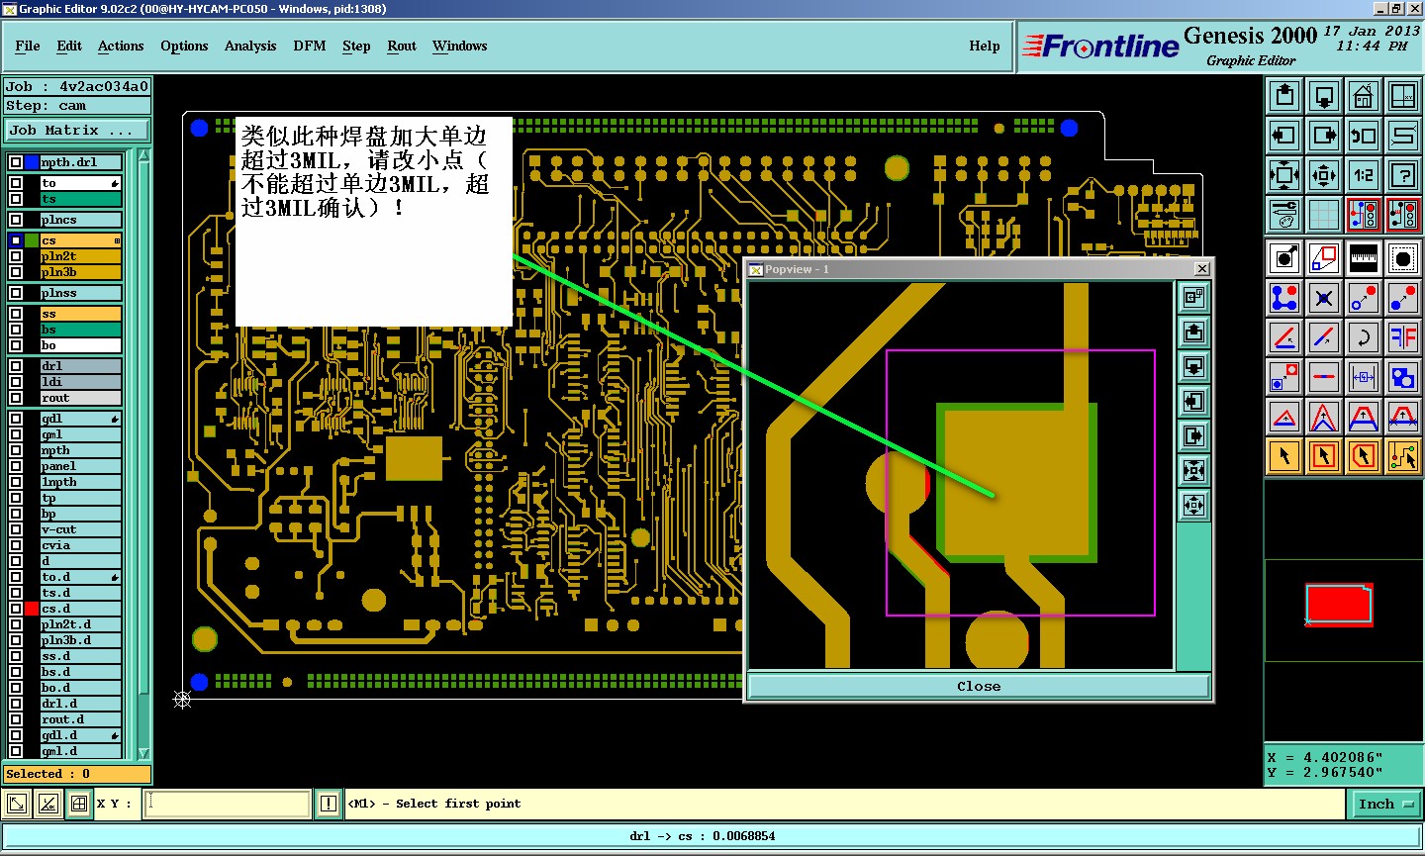The image size is (1425, 856).
Task: Click the question mark help icon
Action: (1403, 175)
